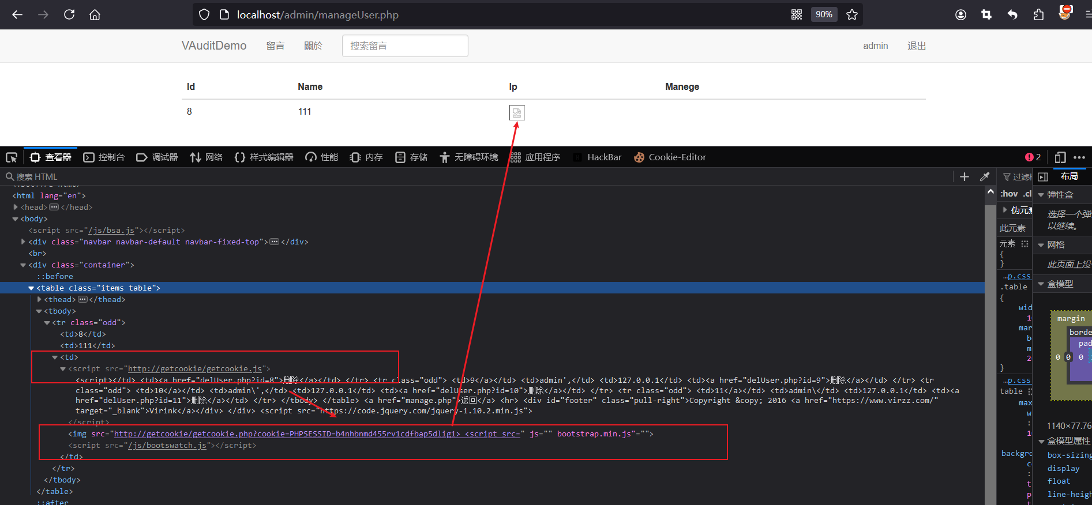This screenshot has width=1092, height=505.
Task: Open the 内存 memory tab
Action: (x=366, y=157)
